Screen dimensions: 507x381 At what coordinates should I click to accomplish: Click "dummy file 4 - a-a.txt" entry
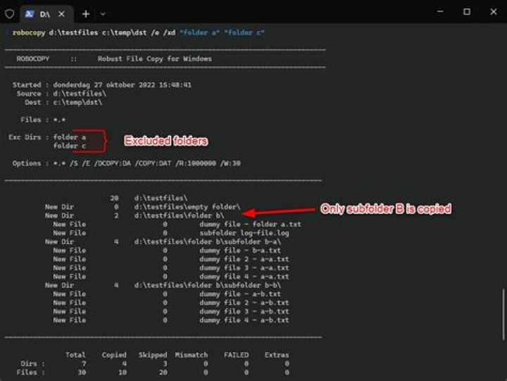tap(244, 277)
